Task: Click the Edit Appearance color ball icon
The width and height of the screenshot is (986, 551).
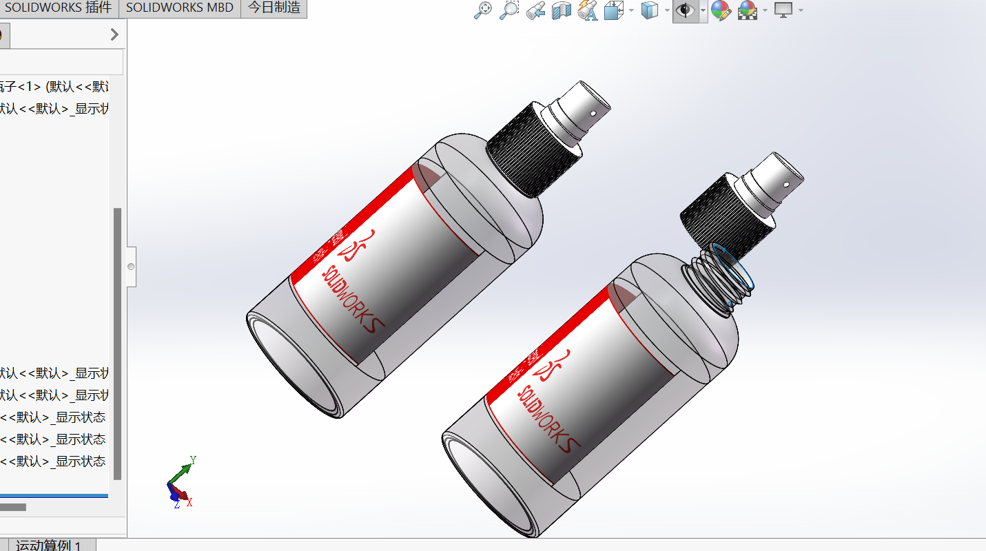Action: coord(721,10)
